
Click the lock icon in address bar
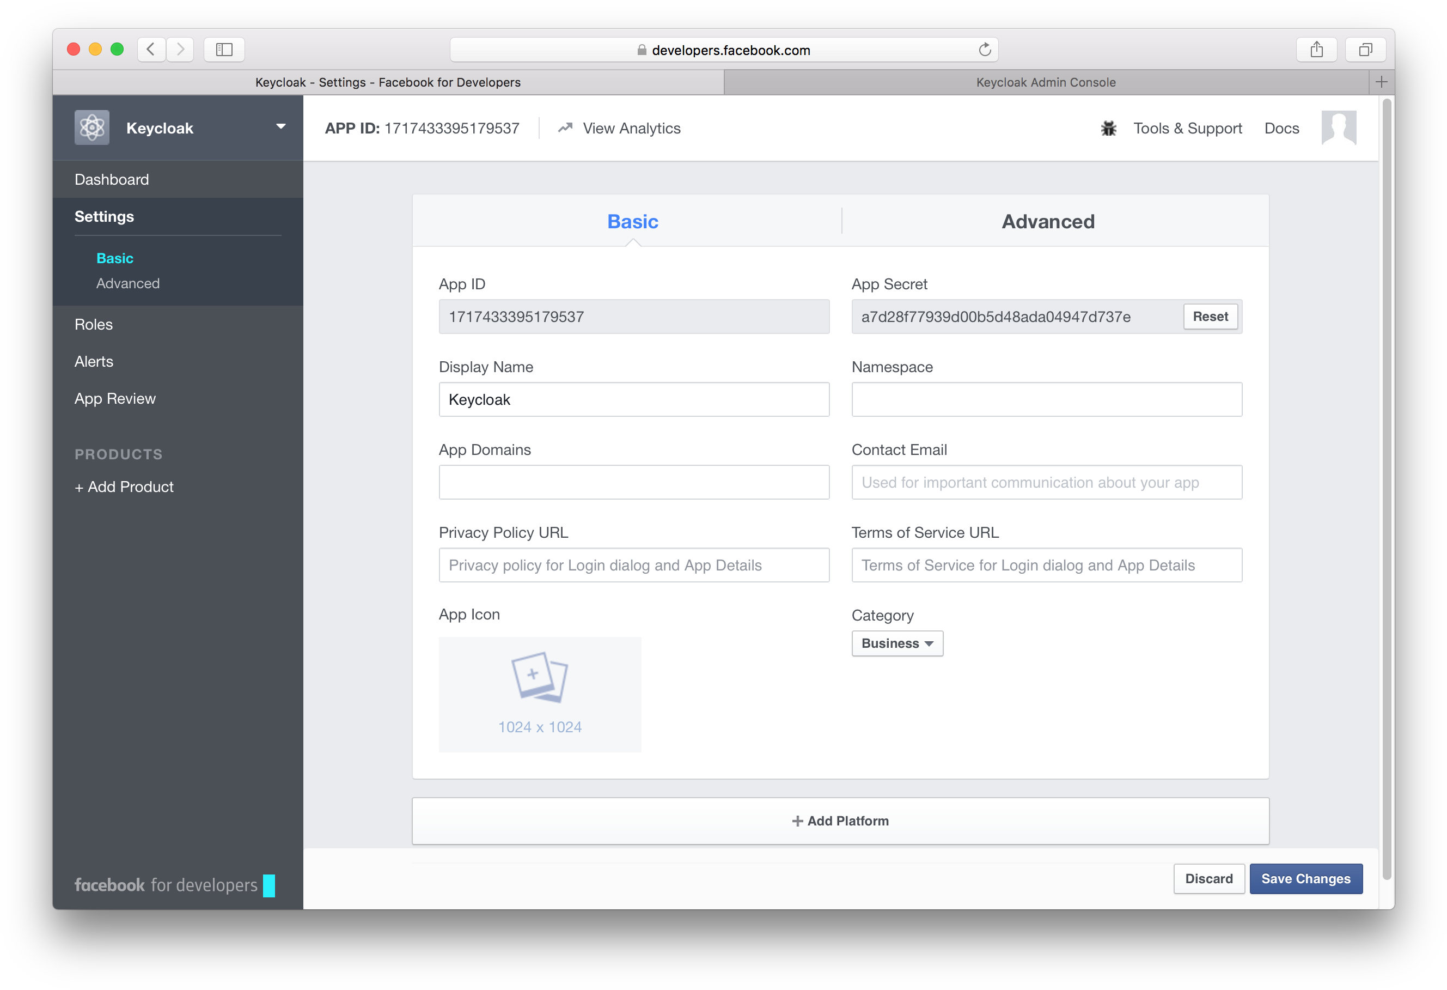(x=642, y=50)
